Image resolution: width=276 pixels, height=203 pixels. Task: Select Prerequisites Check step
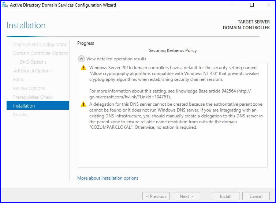point(33,97)
